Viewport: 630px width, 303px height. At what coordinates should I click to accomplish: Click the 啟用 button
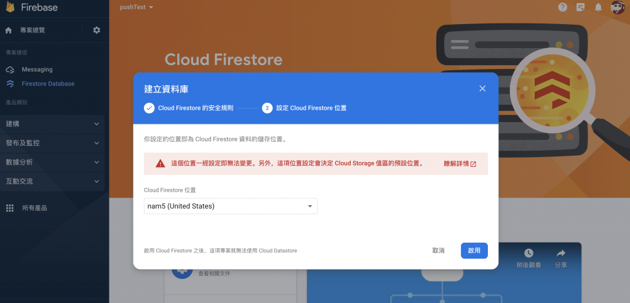pos(474,250)
